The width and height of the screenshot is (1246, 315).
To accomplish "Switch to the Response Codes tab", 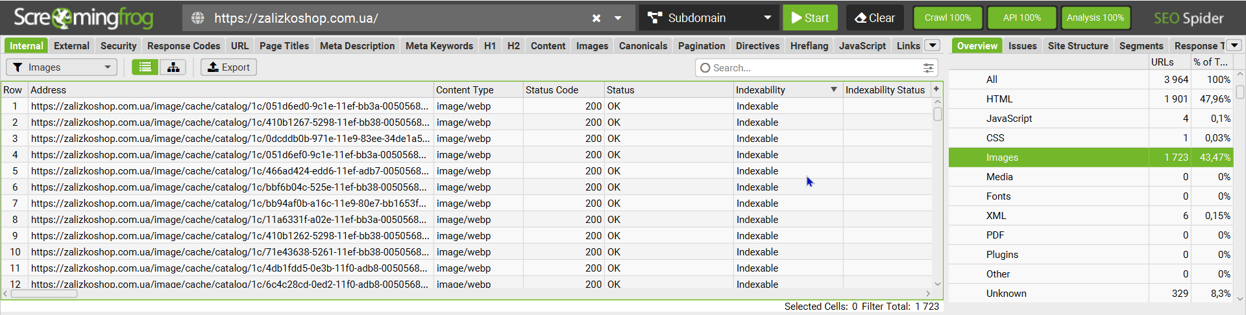I will pos(184,46).
